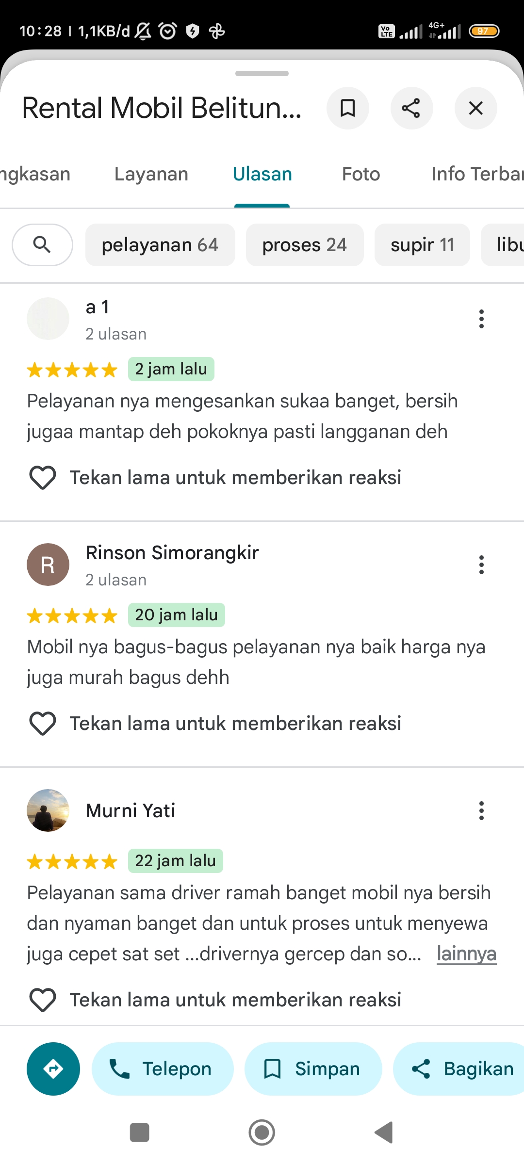The height and width of the screenshot is (1164, 524).
Task: Open three-dot menu for Murni Yati's review
Action: click(481, 810)
